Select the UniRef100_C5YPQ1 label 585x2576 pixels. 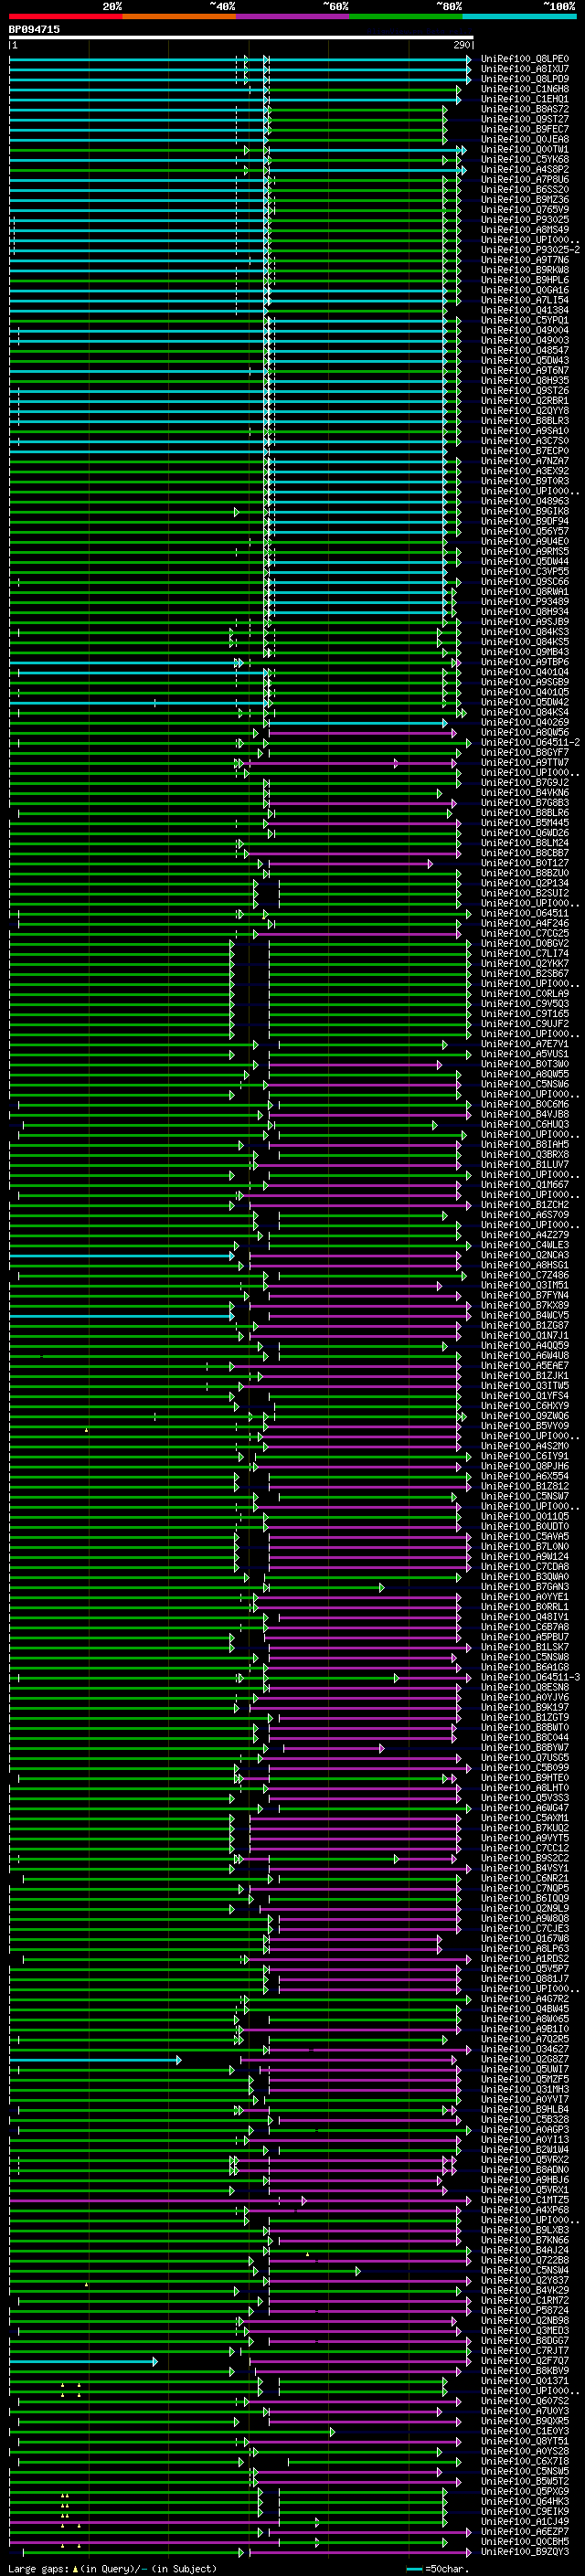524,320
